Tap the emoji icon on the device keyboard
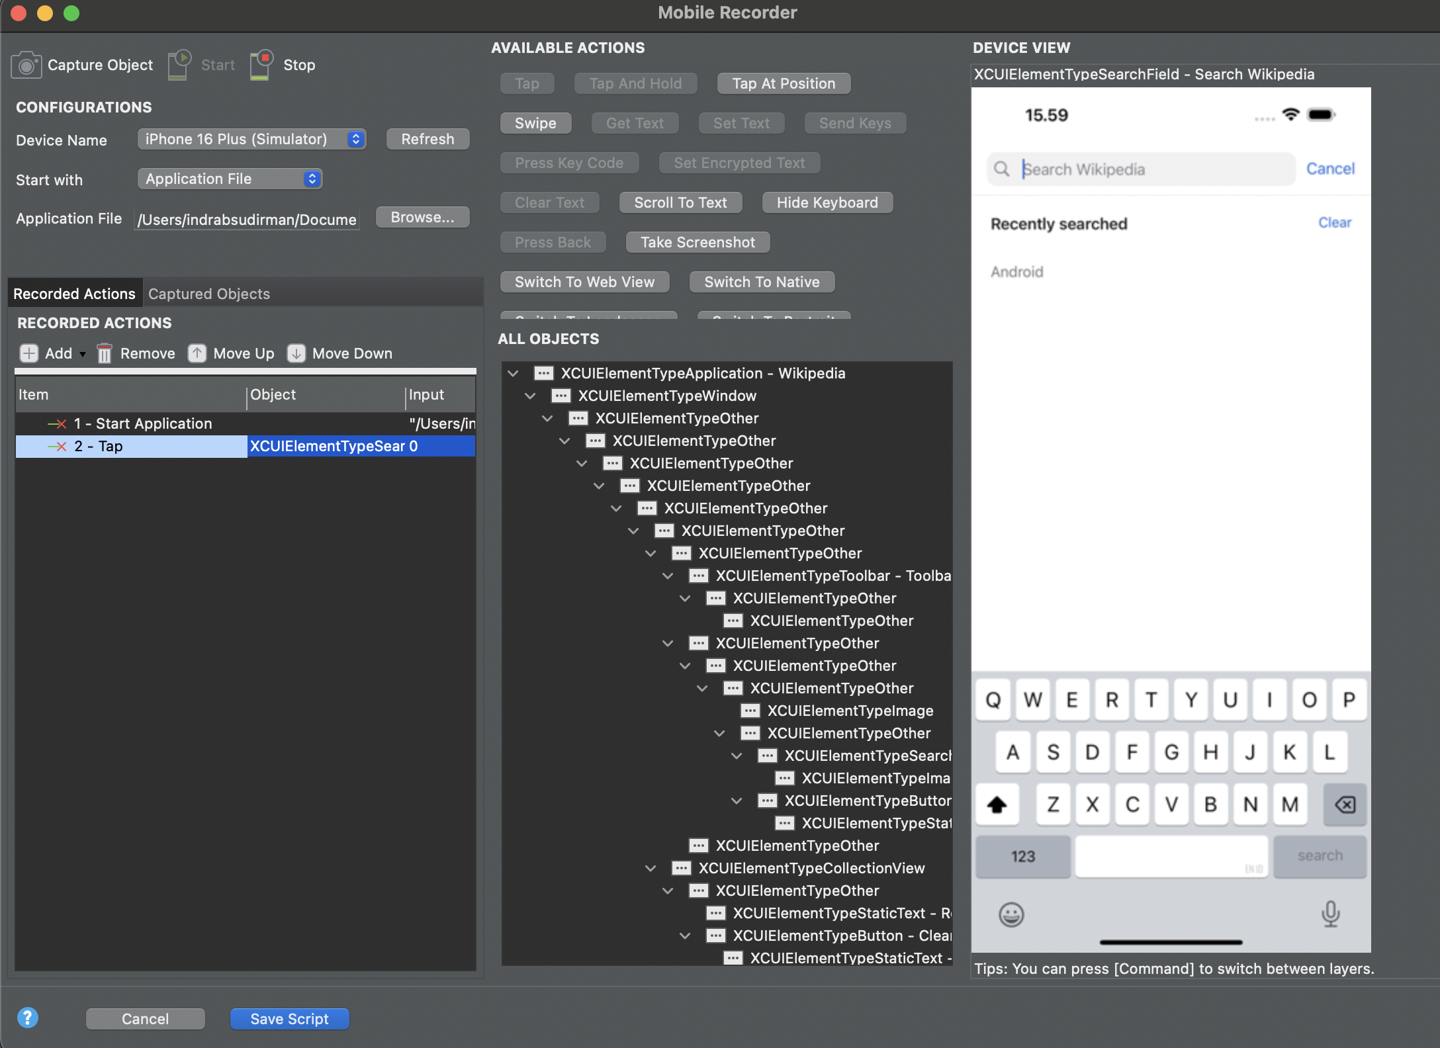 coord(1011,914)
